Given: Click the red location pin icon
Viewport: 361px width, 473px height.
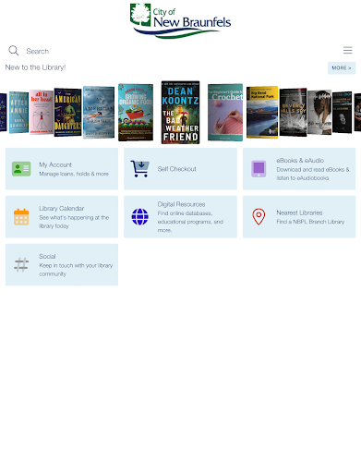Looking at the screenshot, I should click(259, 217).
